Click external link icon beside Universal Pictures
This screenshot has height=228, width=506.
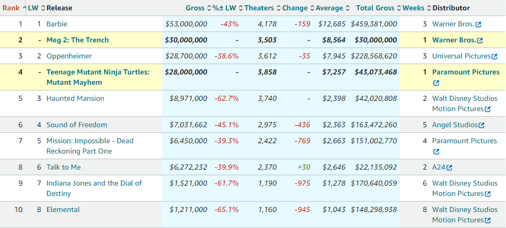pos(494,56)
